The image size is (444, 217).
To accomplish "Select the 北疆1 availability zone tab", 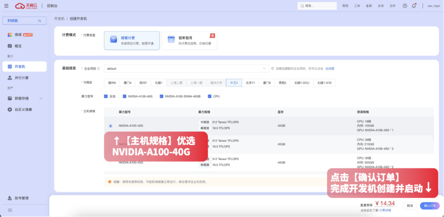I will point(159,83).
